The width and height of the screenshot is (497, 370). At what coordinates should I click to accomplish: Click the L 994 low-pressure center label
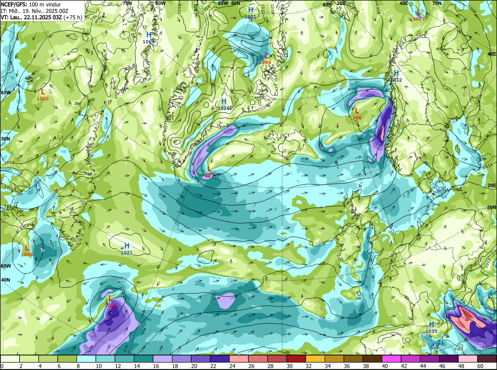tap(357, 113)
